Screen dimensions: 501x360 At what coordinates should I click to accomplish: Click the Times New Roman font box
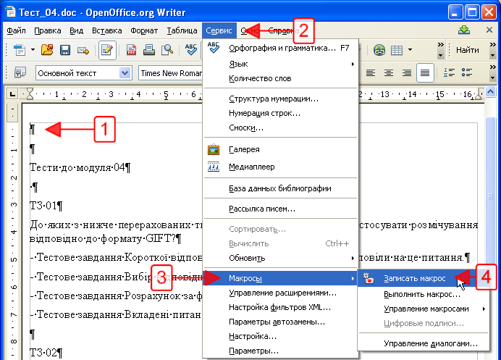tap(170, 73)
